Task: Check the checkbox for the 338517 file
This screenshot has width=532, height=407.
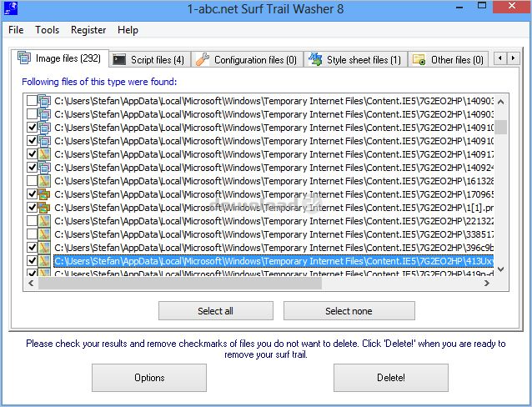Action: (32, 234)
